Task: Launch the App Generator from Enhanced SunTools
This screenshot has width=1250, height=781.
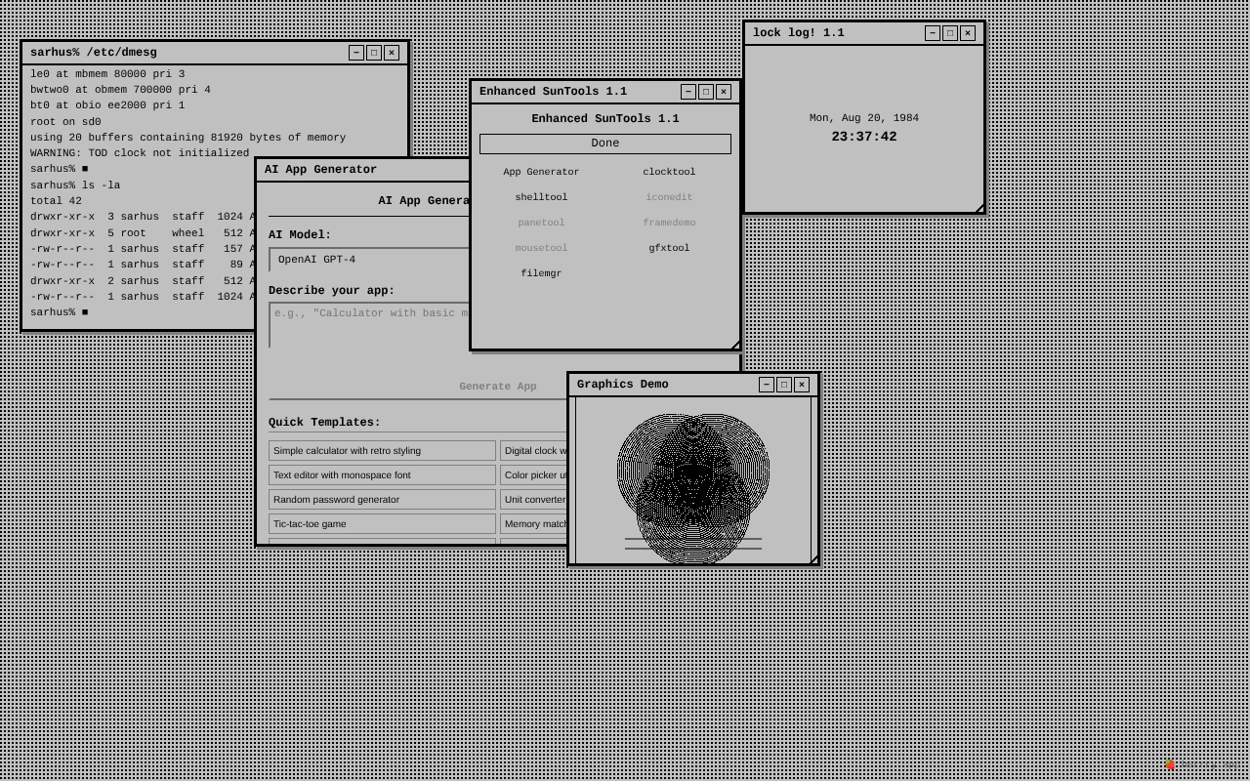Action: pos(541,172)
